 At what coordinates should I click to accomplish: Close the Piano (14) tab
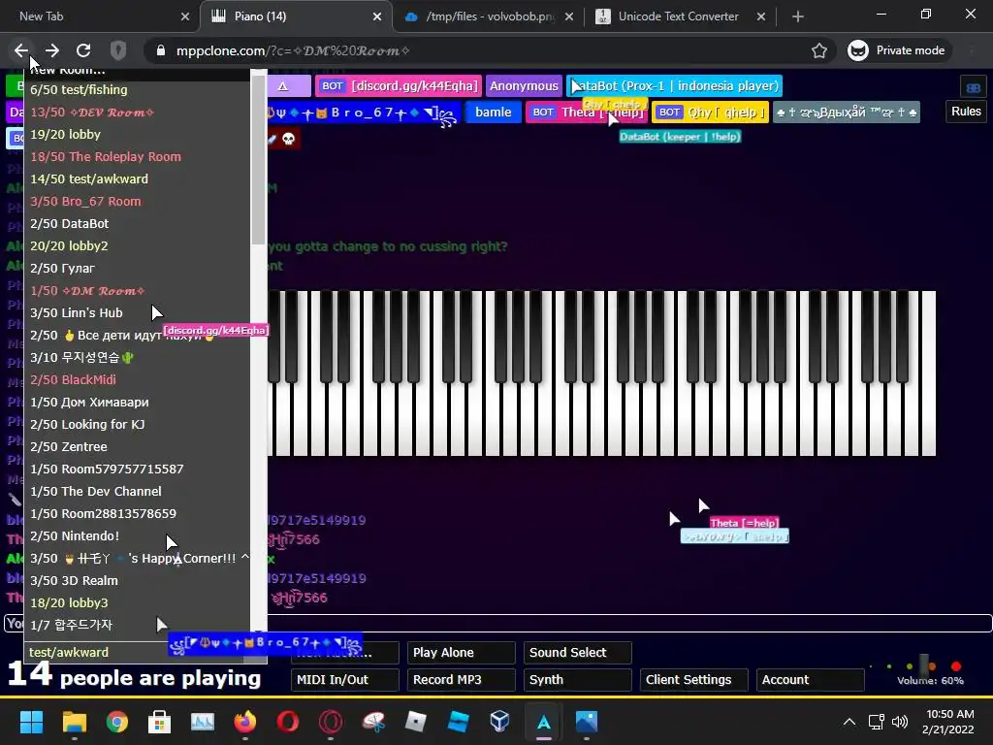tap(377, 16)
